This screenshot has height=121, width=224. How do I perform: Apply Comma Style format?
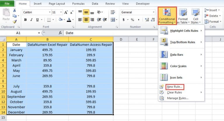[x=139, y=20]
